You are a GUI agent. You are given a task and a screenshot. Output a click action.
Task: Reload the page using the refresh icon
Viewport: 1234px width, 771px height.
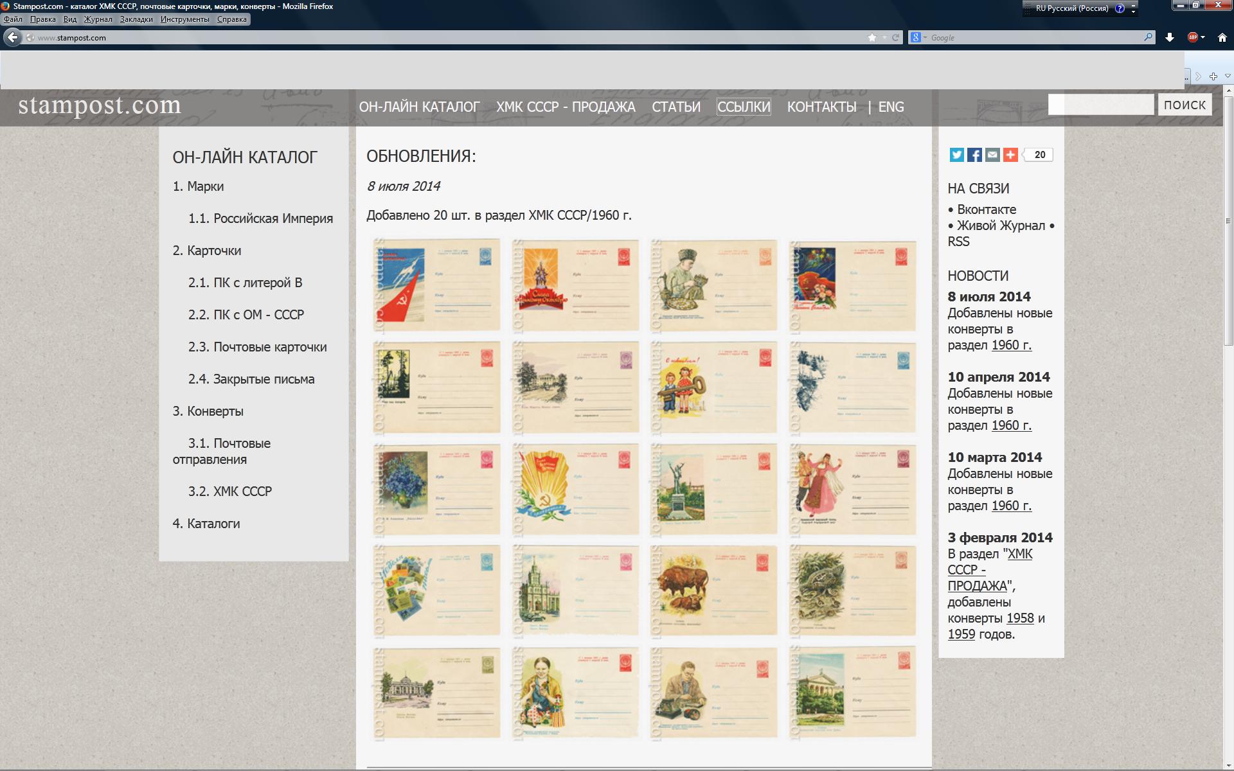pyautogui.click(x=895, y=38)
